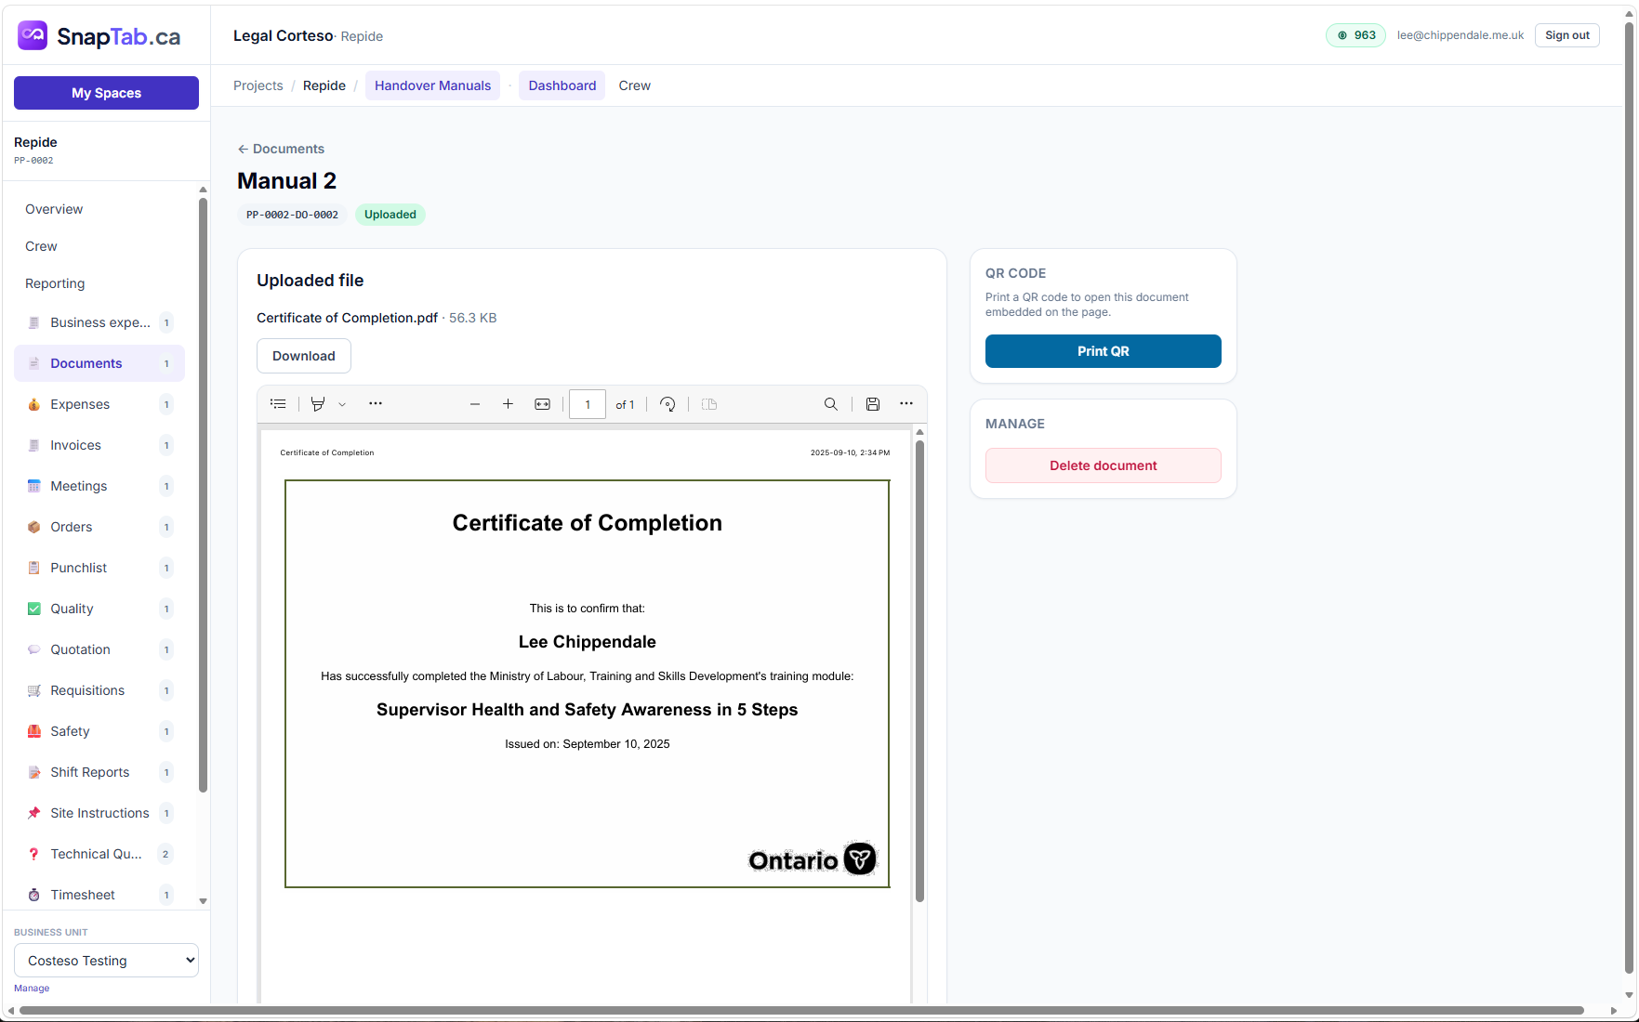1639x1022 pixels.
Task: Click the Ontario logo in the certificate
Action: point(813,859)
